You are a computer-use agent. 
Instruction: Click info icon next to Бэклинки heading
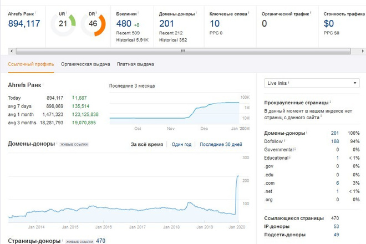point(138,12)
